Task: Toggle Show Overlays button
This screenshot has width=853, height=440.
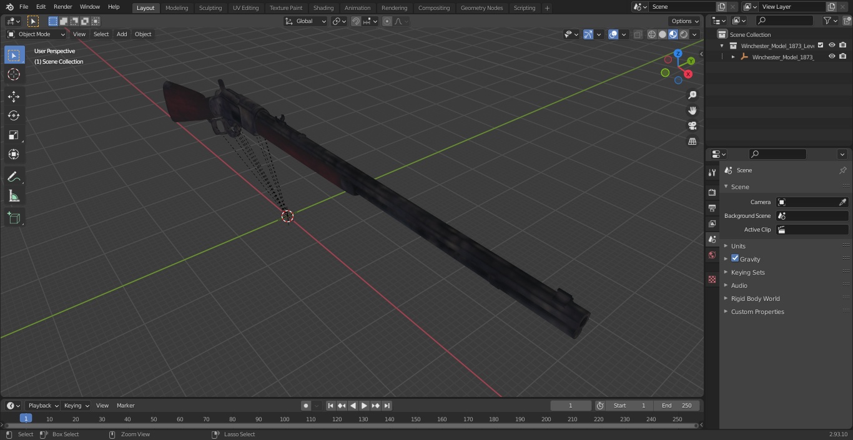Action: 613,34
